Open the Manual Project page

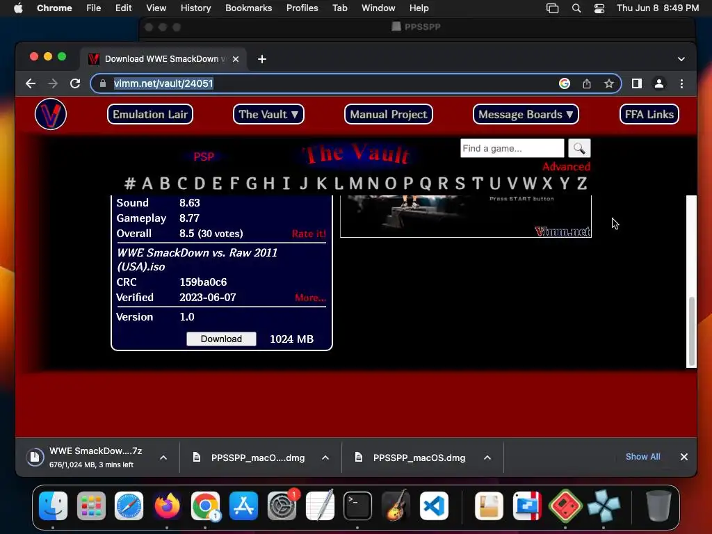click(388, 114)
